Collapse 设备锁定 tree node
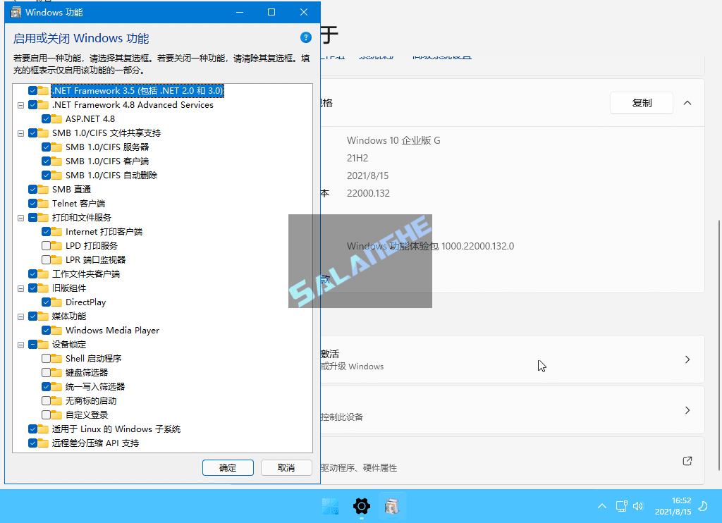 click(20, 345)
